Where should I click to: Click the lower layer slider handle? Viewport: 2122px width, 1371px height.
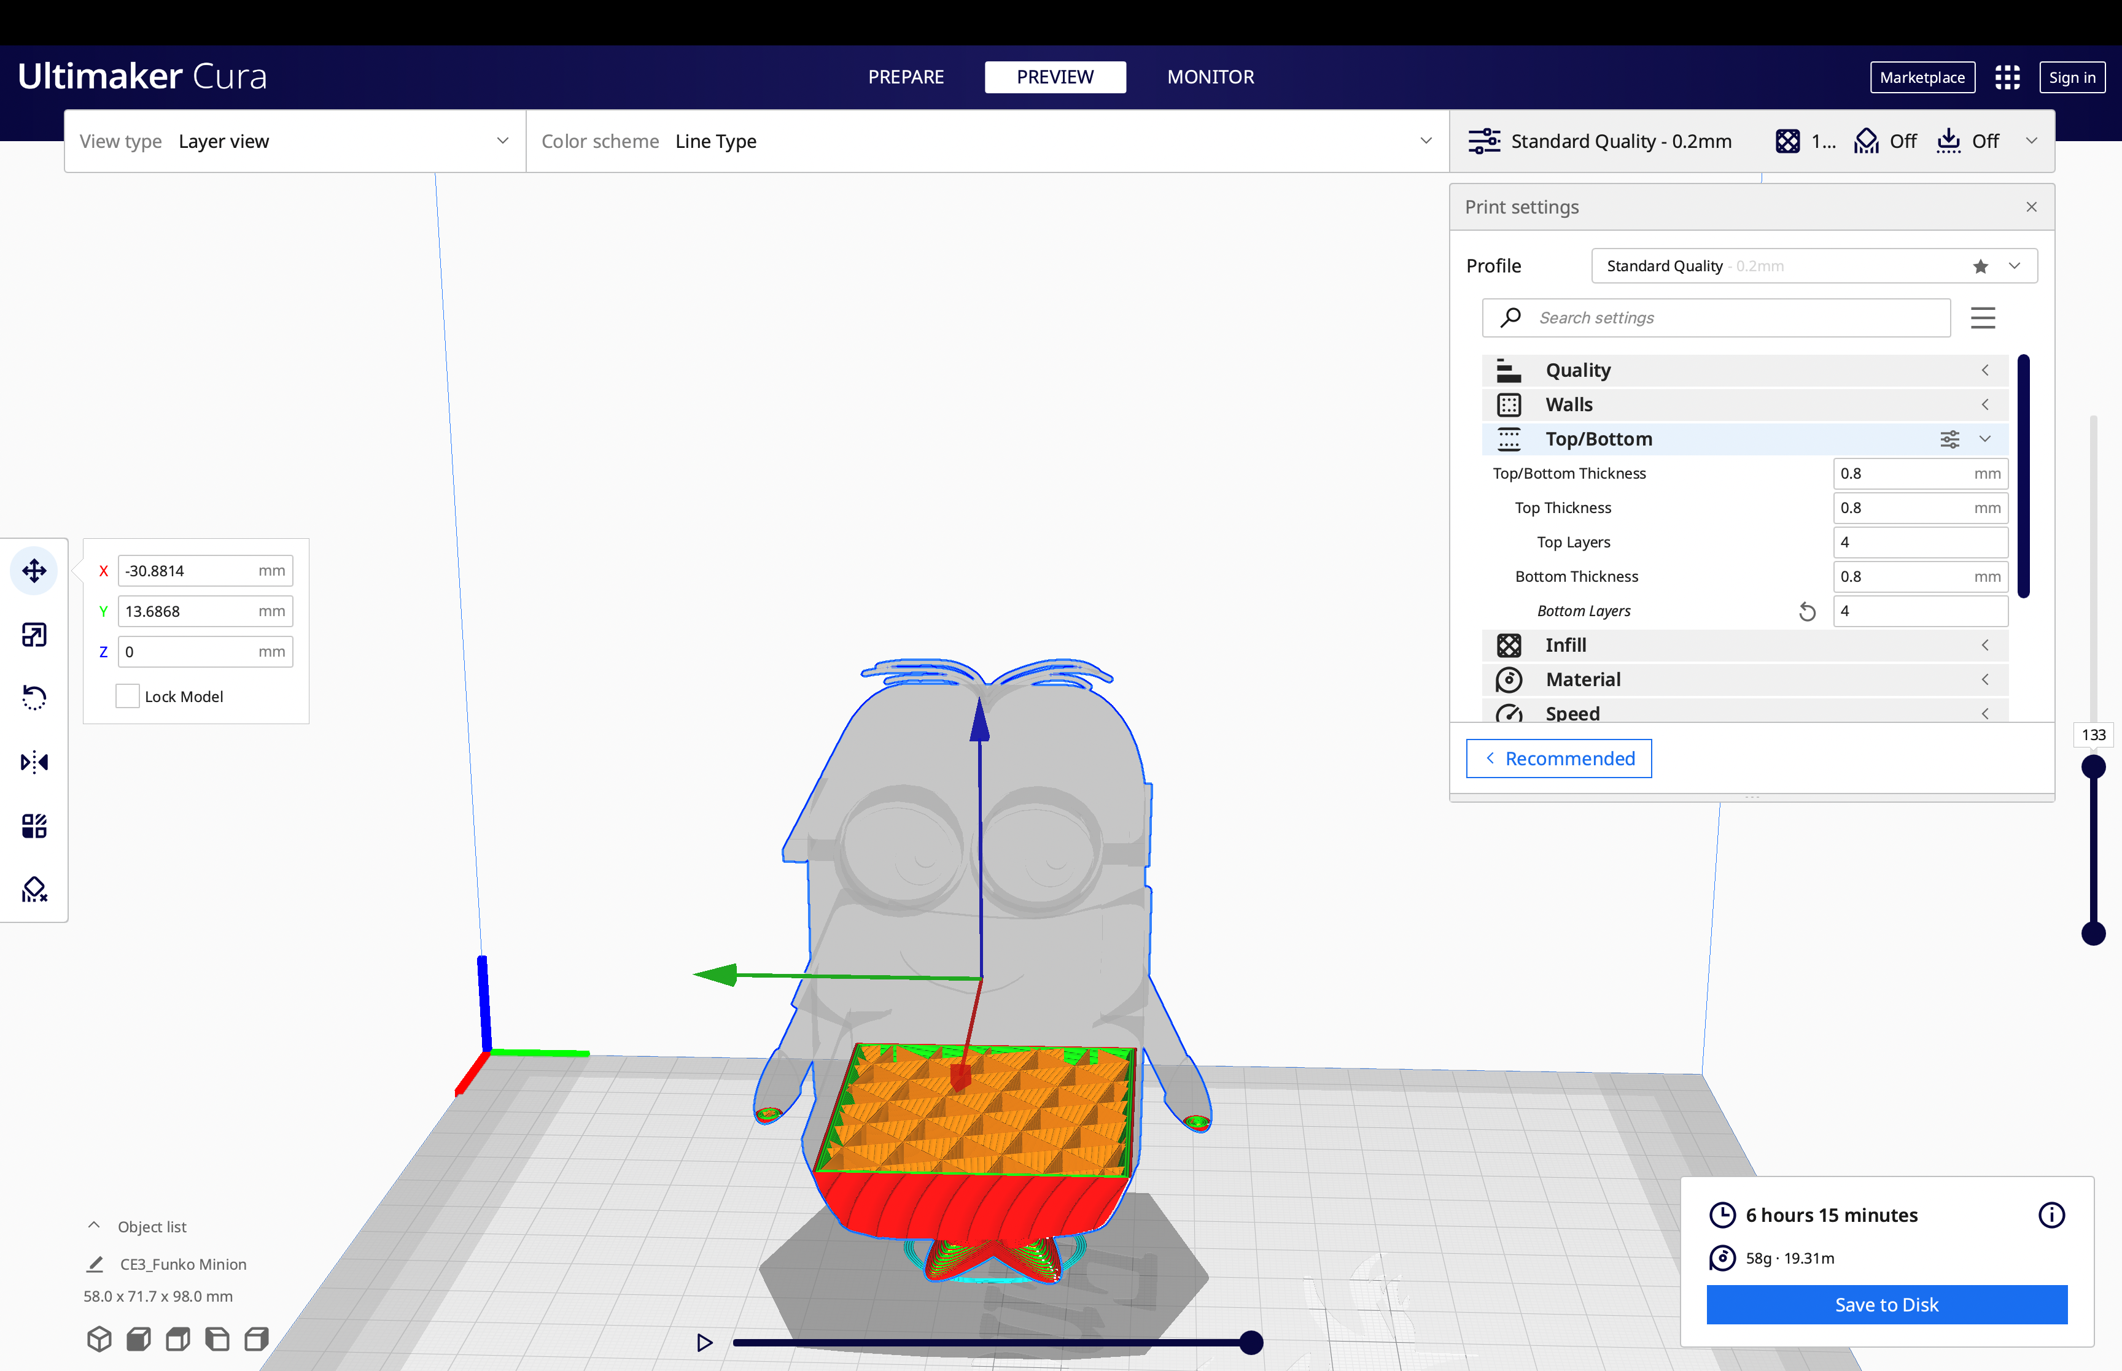click(2093, 933)
